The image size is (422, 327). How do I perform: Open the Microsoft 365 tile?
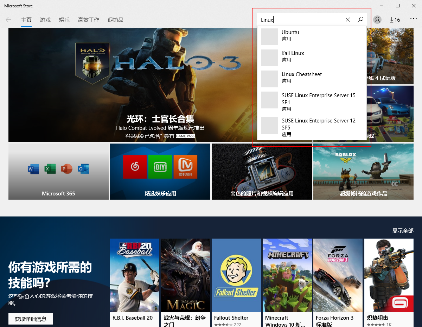(x=58, y=172)
